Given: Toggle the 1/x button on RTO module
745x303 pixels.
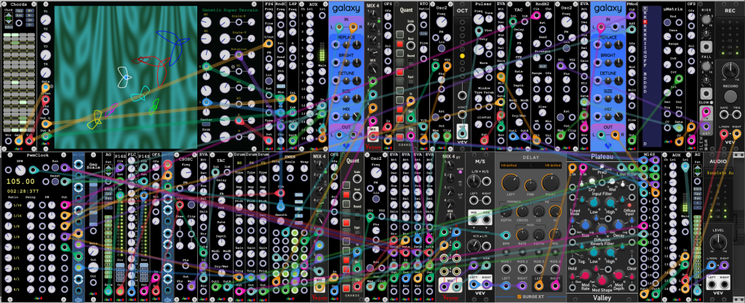Looking at the screenshot, I should click(423, 33).
